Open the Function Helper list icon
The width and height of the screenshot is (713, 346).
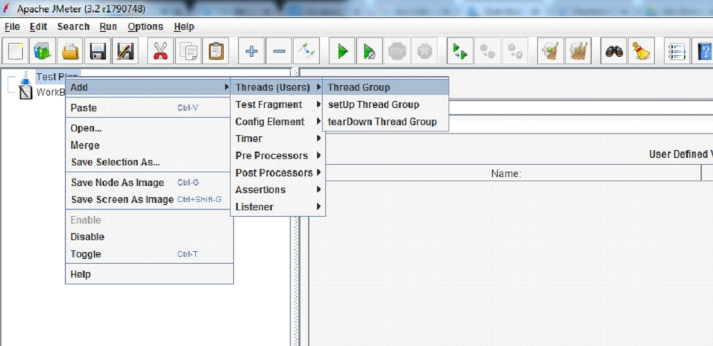pos(677,51)
